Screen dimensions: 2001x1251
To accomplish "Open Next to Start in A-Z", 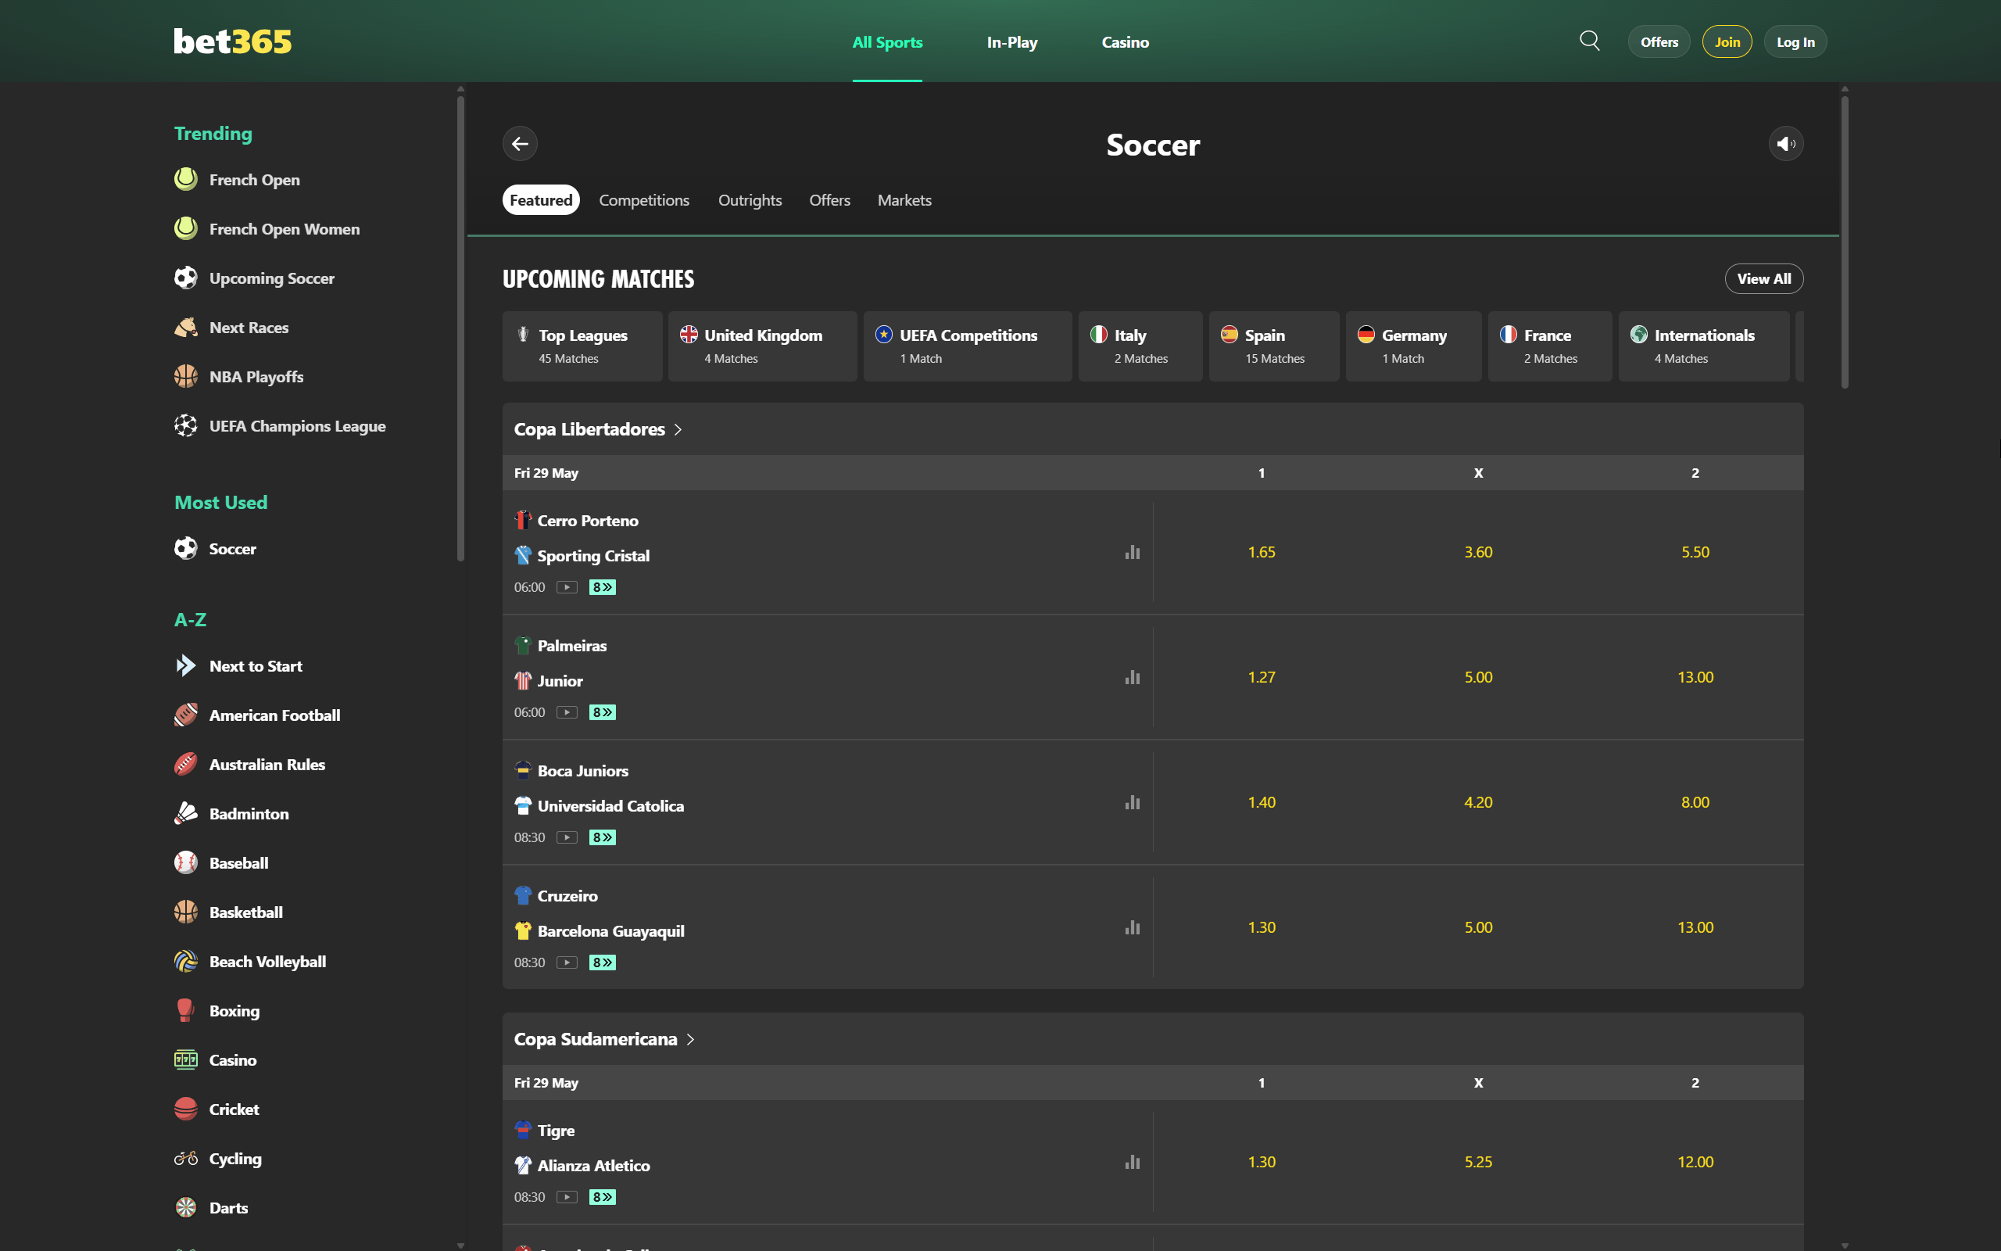I will pos(238,666).
